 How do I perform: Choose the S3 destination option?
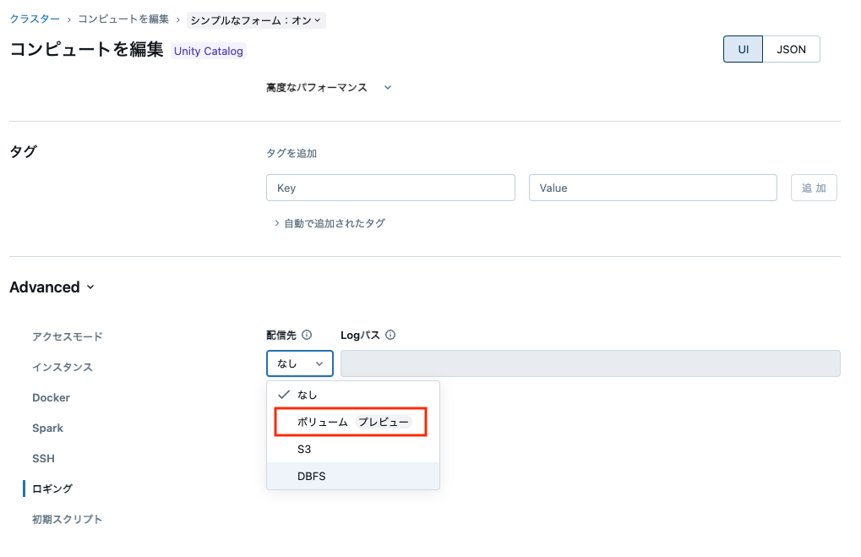[x=303, y=449]
